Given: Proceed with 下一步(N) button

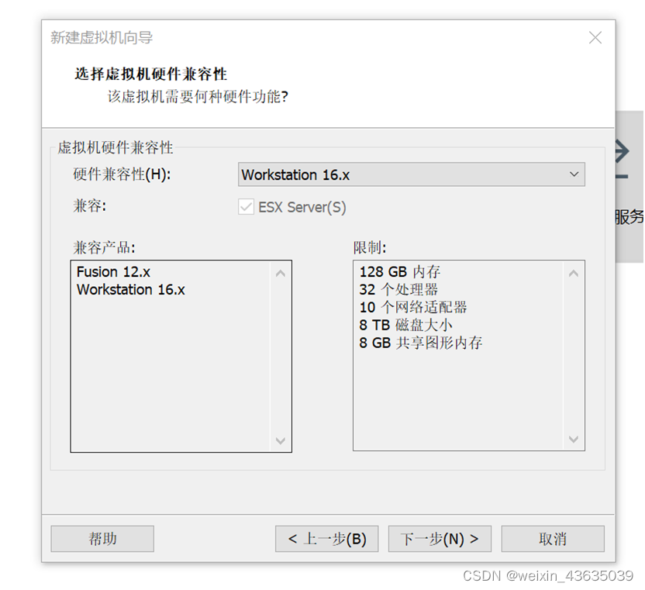Looking at the screenshot, I should (x=440, y=539).
